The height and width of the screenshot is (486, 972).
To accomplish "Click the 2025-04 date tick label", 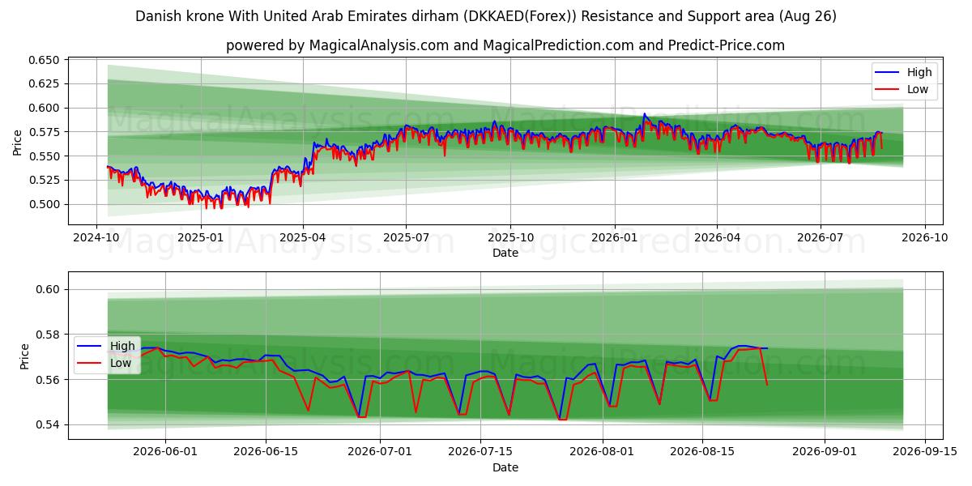I will point(303,238).
